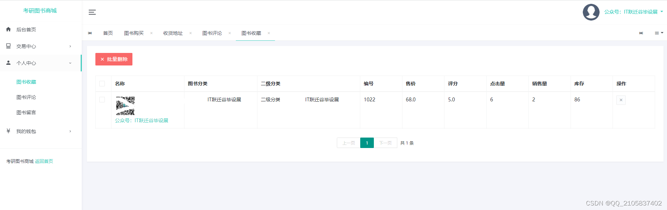
Task: Click the 个人中心 person icon
Action: coord(8,63)
